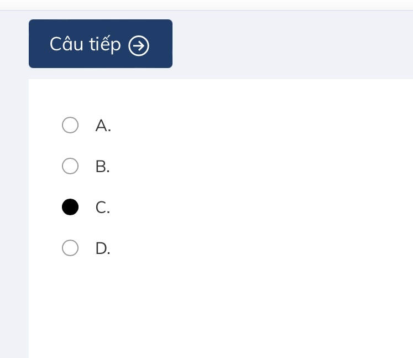
Task: Click the empty white area below option D
Action: pyautogui.click(x=194, y=310)
